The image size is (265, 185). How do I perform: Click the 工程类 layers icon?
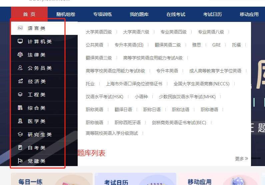(x=20, y=94)
